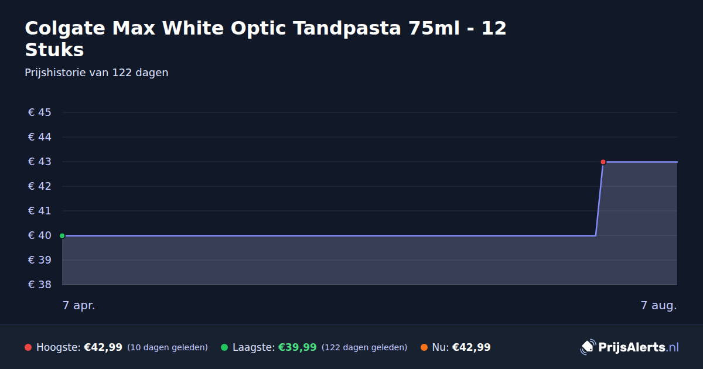Image resolution: width=703 pixels, height=369 pixels.
Task: Click the 7 aug. date label
Action: click(x=658, y=305)
